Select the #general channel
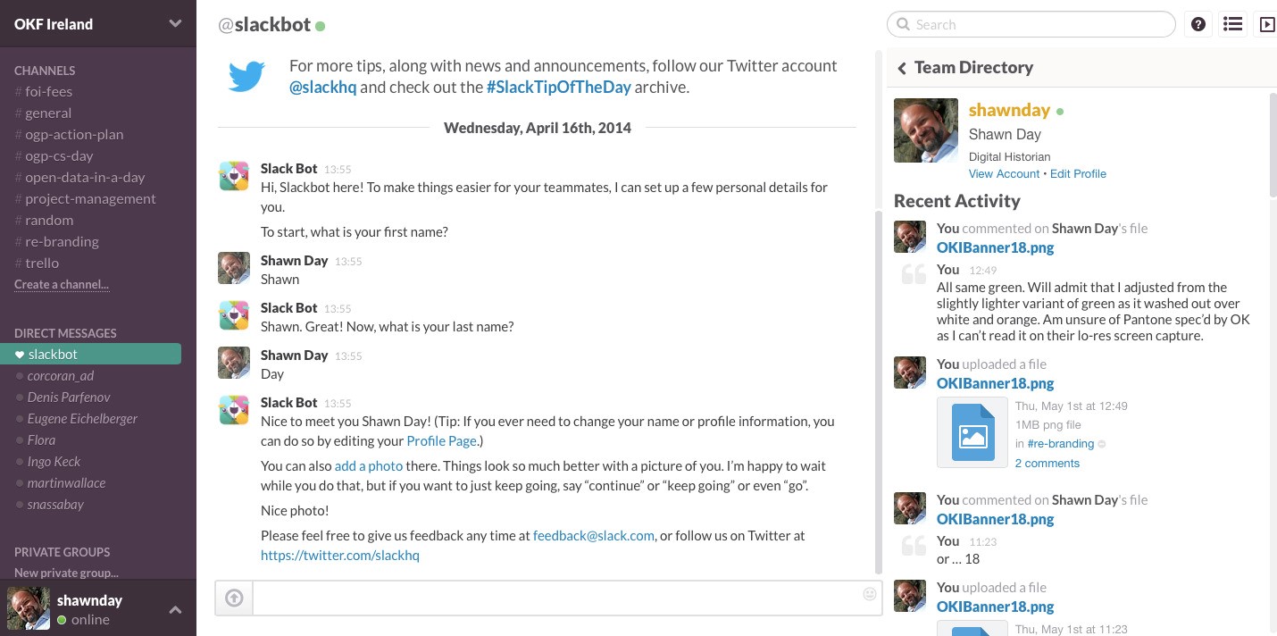This screenshot has height=636, width=1277. [48, 113]
